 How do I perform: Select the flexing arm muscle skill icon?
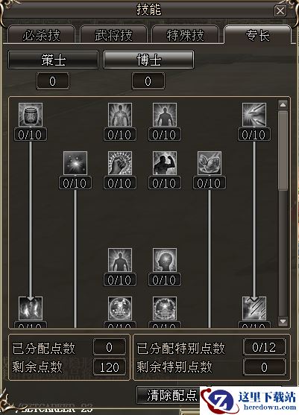tap(165, 163)
